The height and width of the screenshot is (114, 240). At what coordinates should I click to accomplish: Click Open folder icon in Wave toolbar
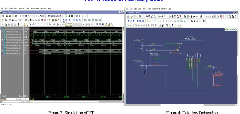[x=7, y=16]
